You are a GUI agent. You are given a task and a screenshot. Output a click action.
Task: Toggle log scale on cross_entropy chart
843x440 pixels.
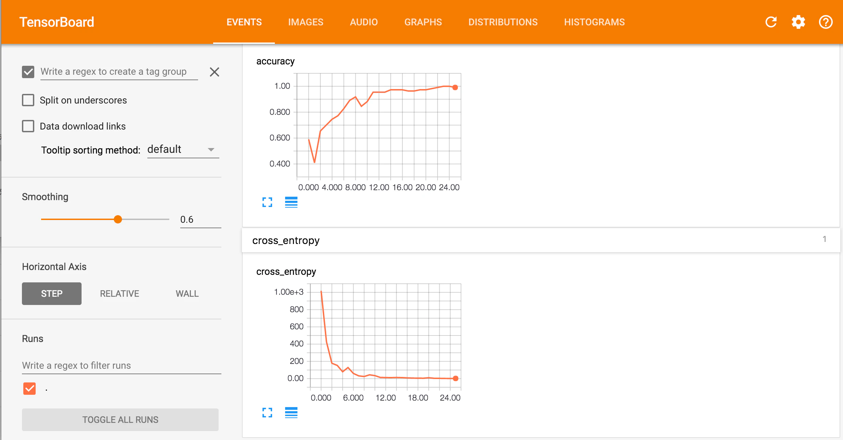(291, 413)
